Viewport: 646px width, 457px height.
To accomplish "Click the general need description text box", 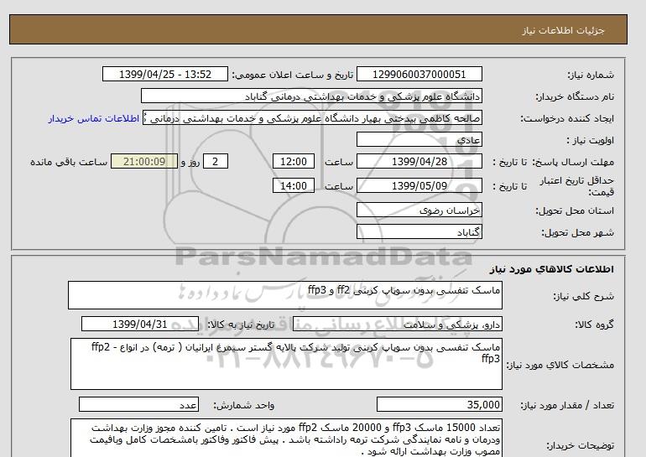I will [285, 295].
